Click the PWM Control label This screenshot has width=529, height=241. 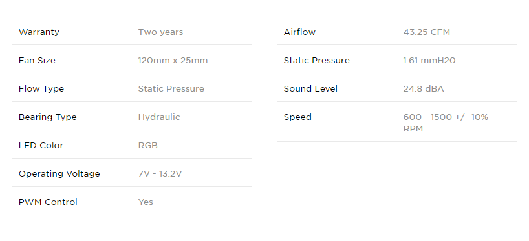click(x=48, y=202)
